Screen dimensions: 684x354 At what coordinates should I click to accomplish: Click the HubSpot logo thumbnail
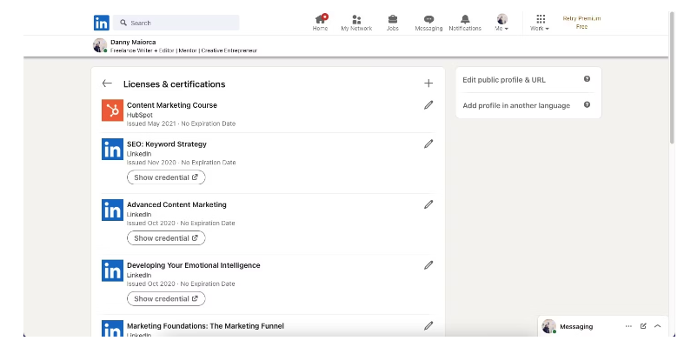(112, 110)
